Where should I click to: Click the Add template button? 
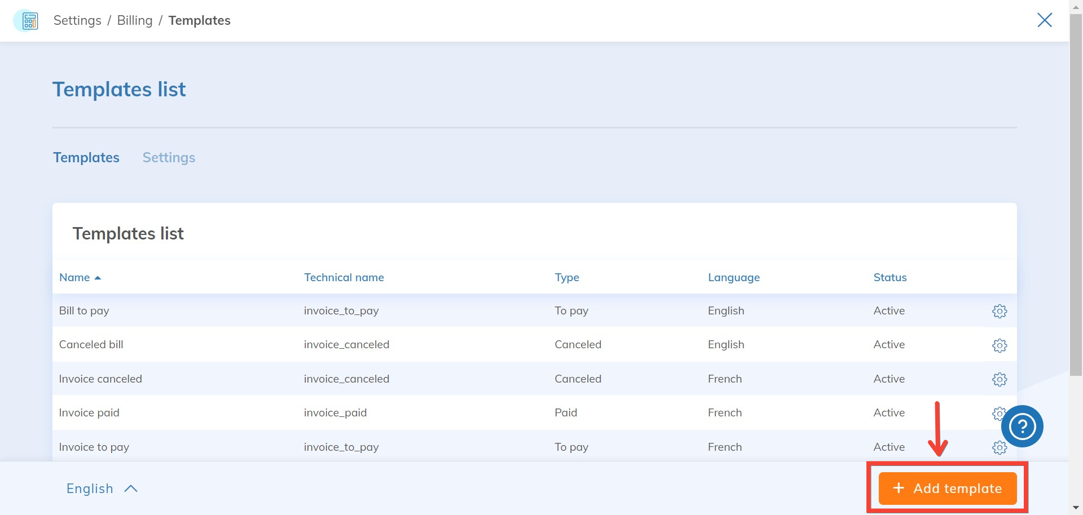point(947,489)
